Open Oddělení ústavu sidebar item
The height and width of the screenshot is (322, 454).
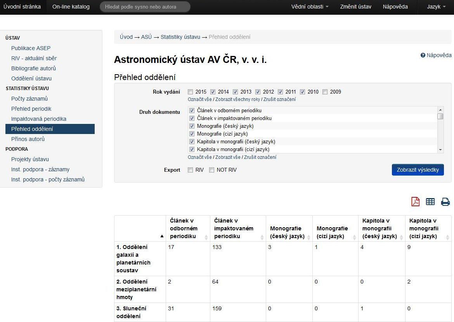(31, 78)
